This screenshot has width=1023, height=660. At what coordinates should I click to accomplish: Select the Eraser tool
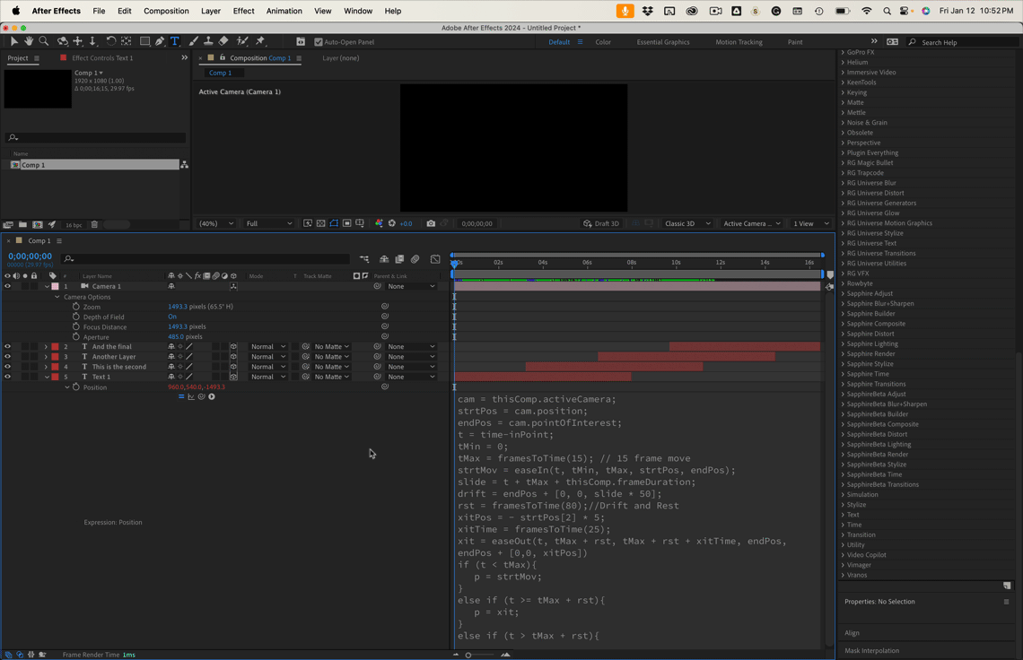click(x=223, y=41)
